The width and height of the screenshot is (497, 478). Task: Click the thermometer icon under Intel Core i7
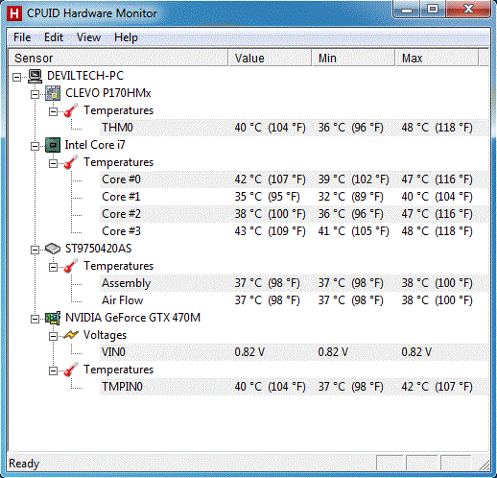[71, 162]
